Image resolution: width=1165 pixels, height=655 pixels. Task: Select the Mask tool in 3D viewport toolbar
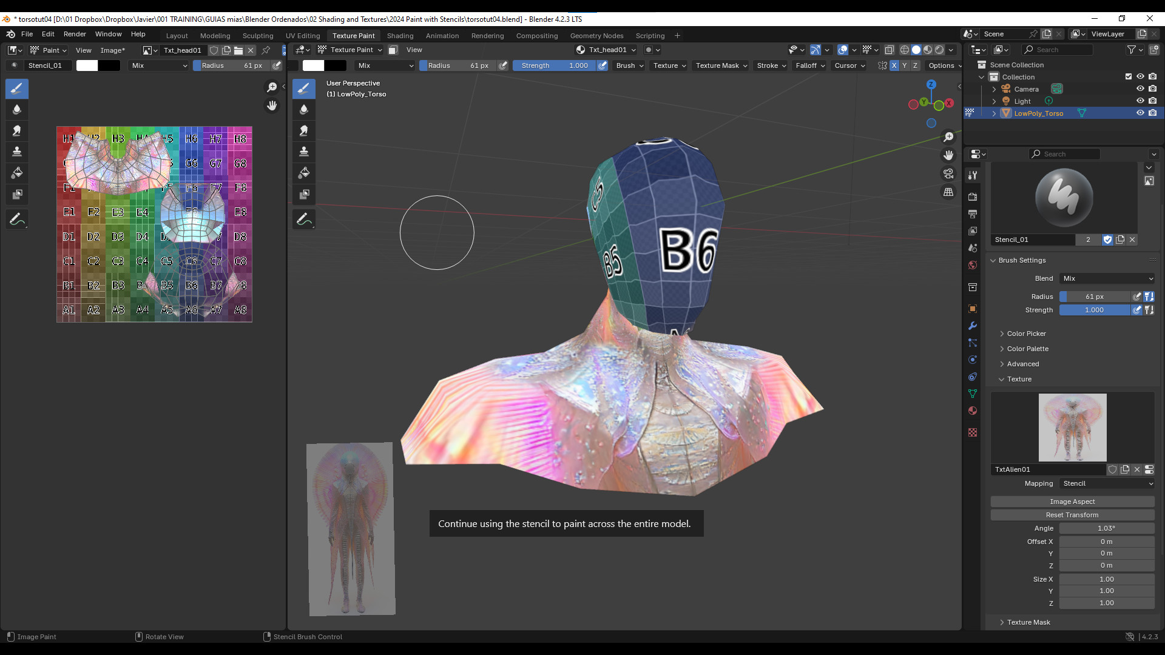[304, 194]
